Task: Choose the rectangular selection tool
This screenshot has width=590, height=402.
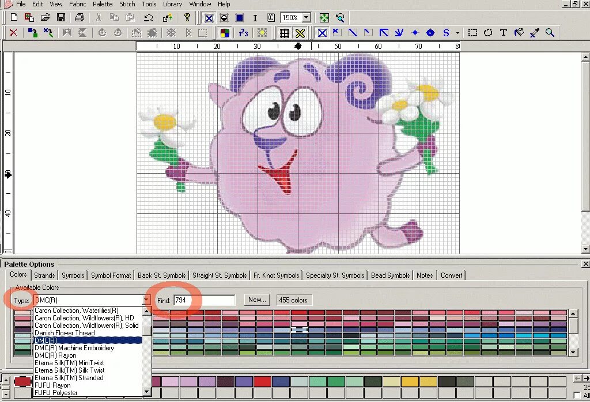Action: pos(472,33)
